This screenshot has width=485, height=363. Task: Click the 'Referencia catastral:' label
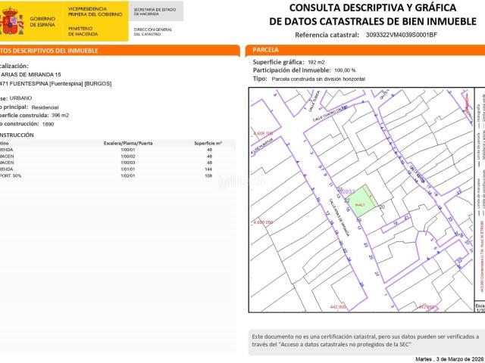pyautogui.click(x=327, y=35)
